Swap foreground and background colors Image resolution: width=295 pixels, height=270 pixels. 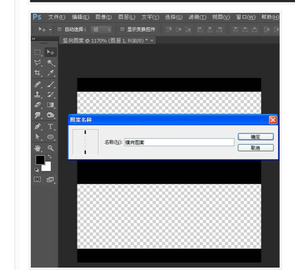tap(50, 157)
